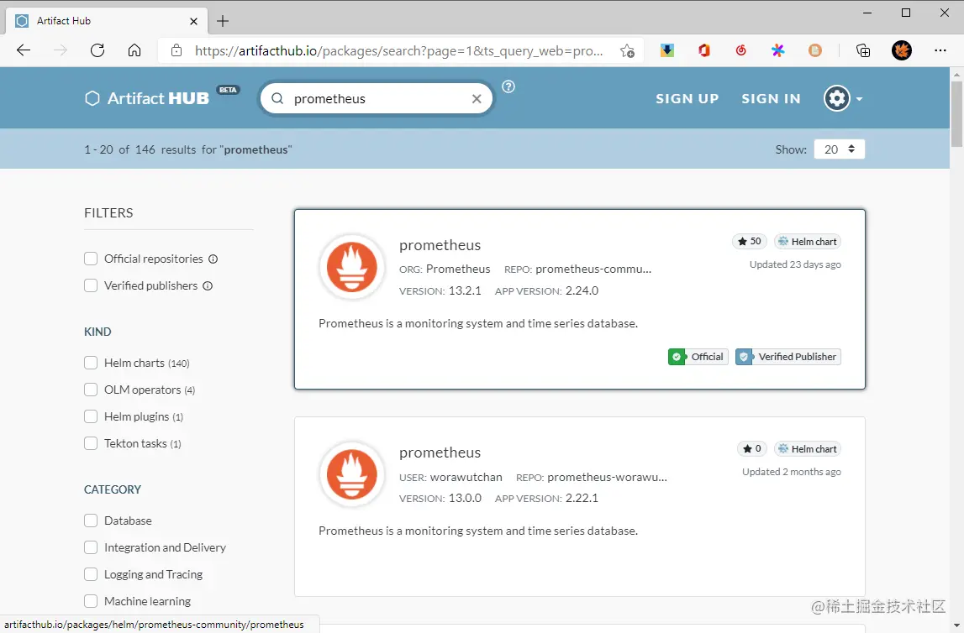Enable Official repositories filter

click(x=91, y=259)
